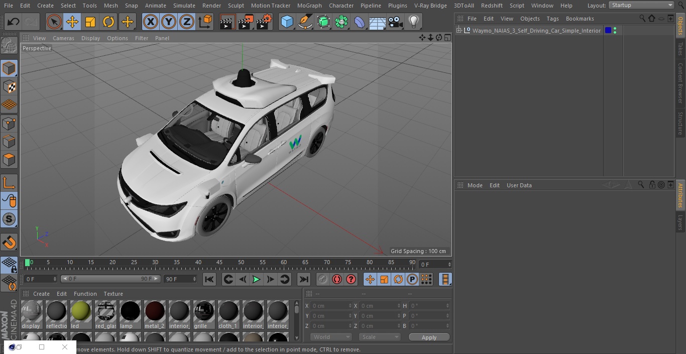Click the X position input field
The height and width of the screenshot is (354, 686).
pyautogui.click(x=331, y=306)
